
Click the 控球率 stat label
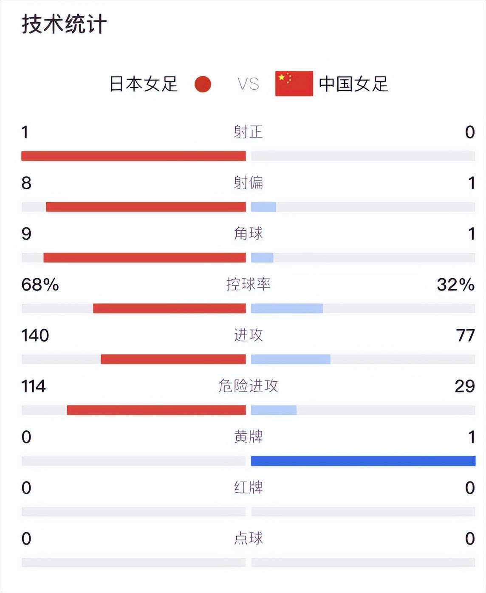(x=248, y=284)
